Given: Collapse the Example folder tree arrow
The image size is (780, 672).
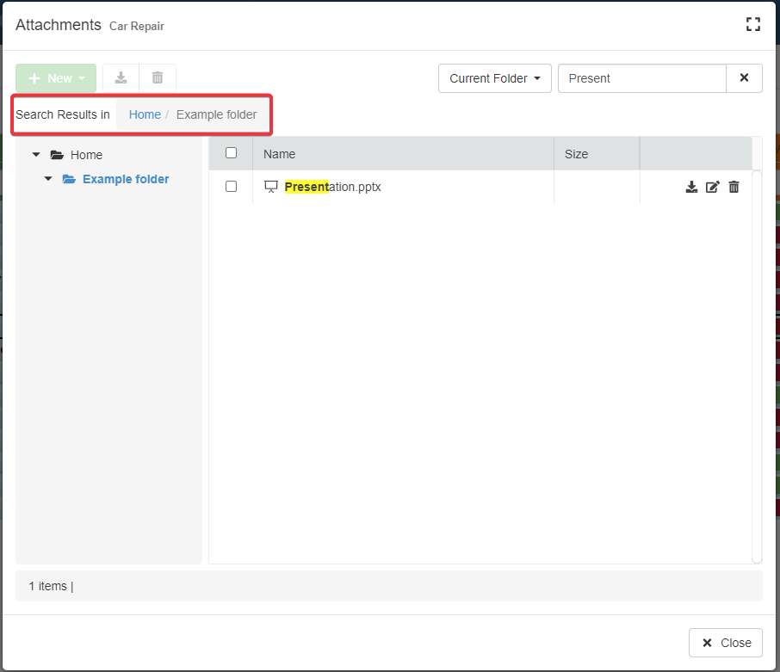Looking at the screenshot, I should (x=48, y=179).
